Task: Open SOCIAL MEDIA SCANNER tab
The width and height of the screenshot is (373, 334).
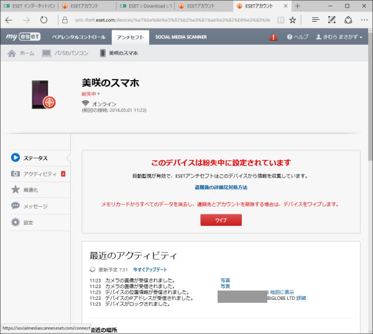Action: 181,37
